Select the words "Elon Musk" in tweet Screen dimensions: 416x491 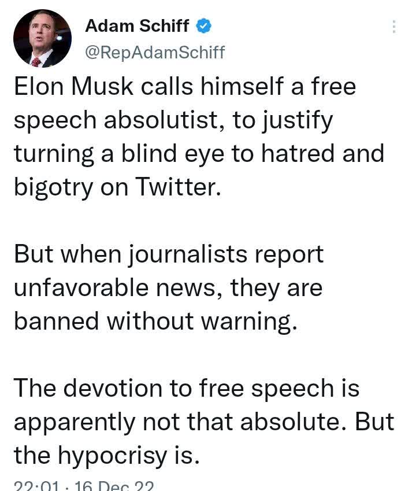click(73, 86)
